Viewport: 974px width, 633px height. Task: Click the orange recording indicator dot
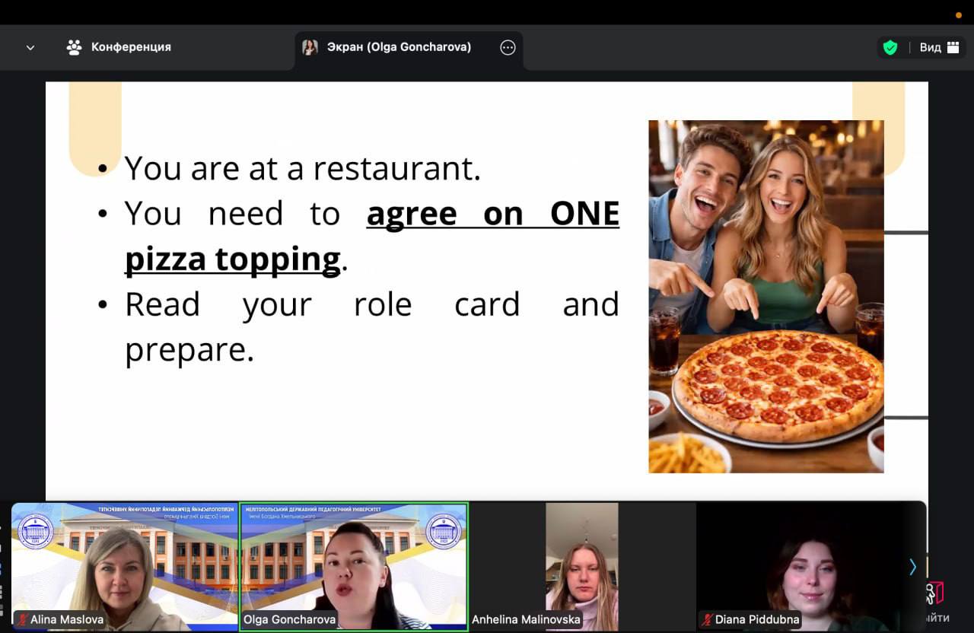958,15
